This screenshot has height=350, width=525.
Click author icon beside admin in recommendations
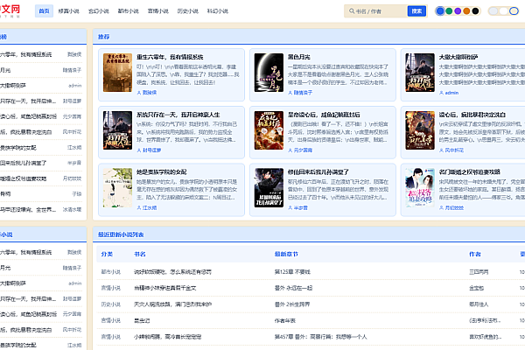[441, 93]
